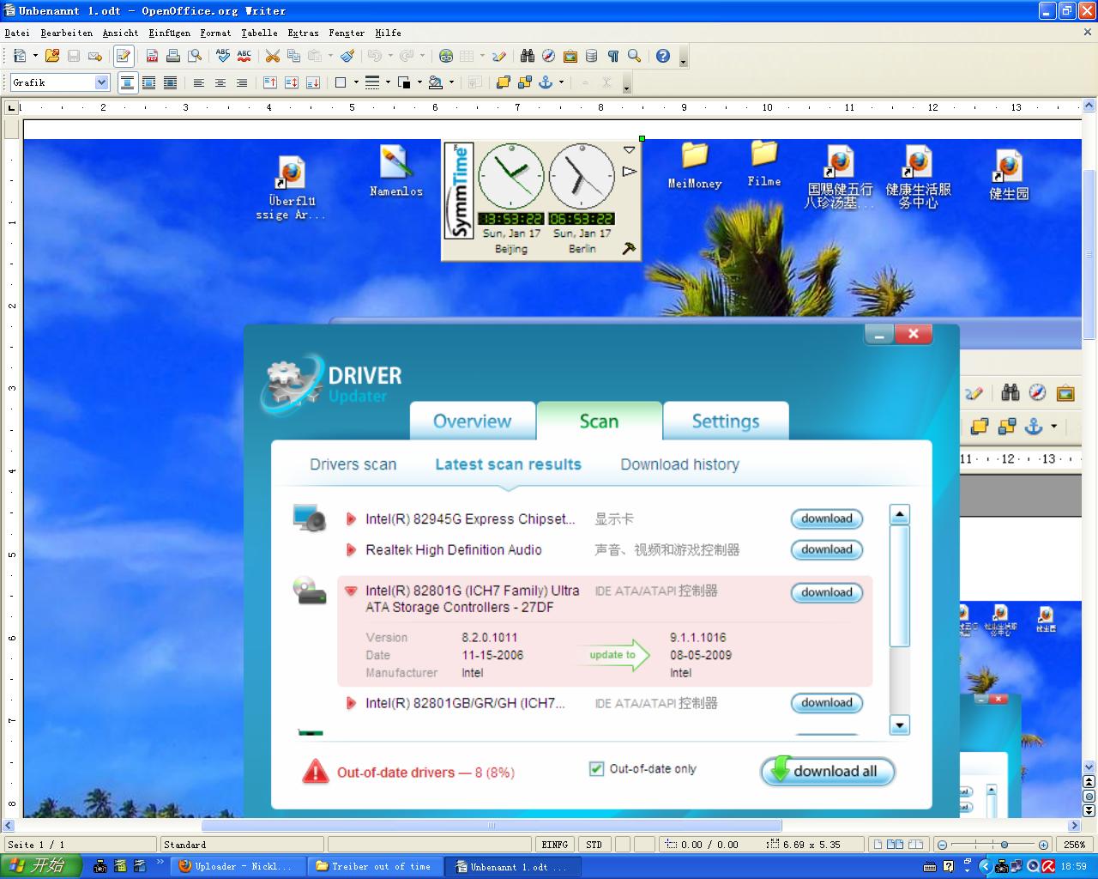Click the Open file folder icon
Viewport: 1098px width, 879px height.
pos(52,56)
